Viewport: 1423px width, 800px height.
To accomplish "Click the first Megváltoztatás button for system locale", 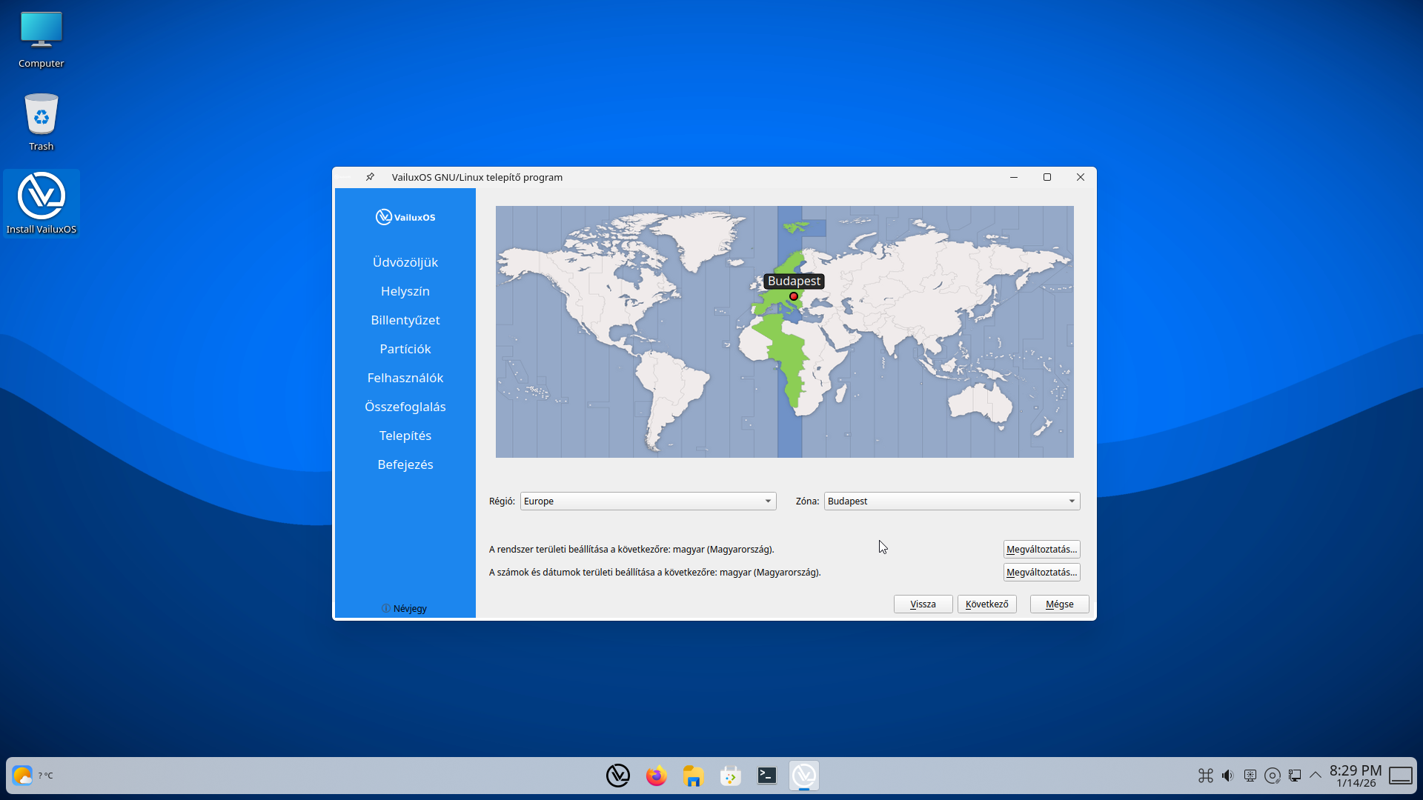I will pyautogui.click(x=1041, y=550).
